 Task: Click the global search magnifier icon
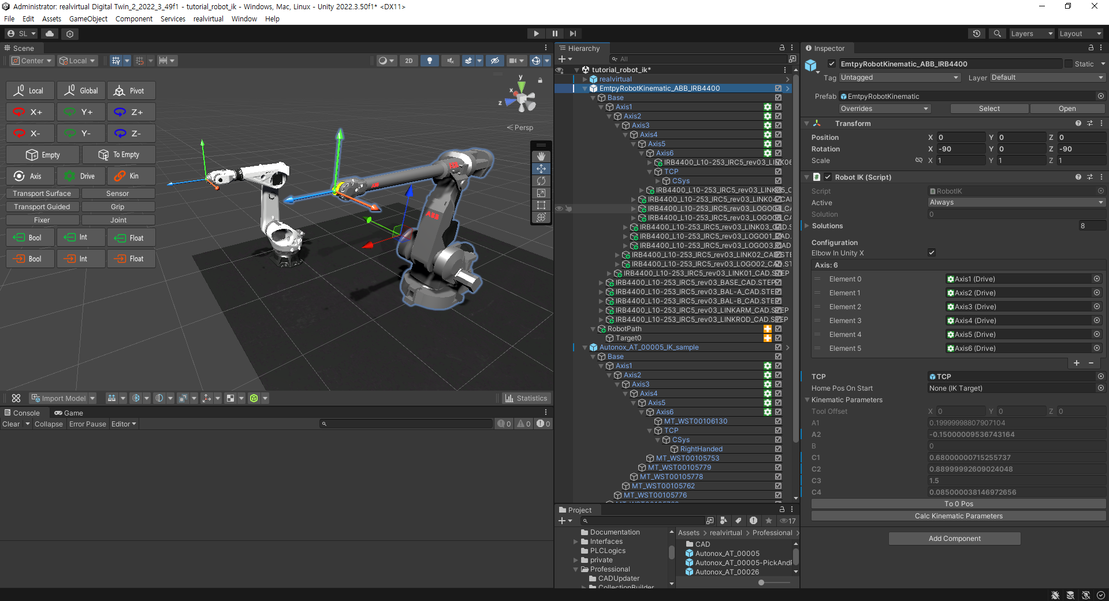997,34
